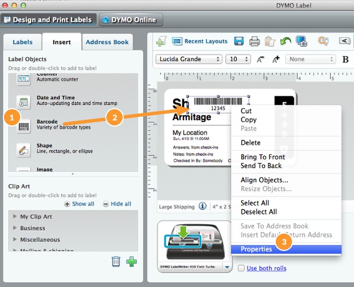Image resolution: width=354 pixels, height=287 pixels.
Task: Click the splitter handle below Label Objects
Action: tap(73, 174)
